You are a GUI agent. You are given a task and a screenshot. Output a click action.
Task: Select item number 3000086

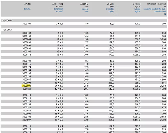pyautogui.click(x=27, y=111)
